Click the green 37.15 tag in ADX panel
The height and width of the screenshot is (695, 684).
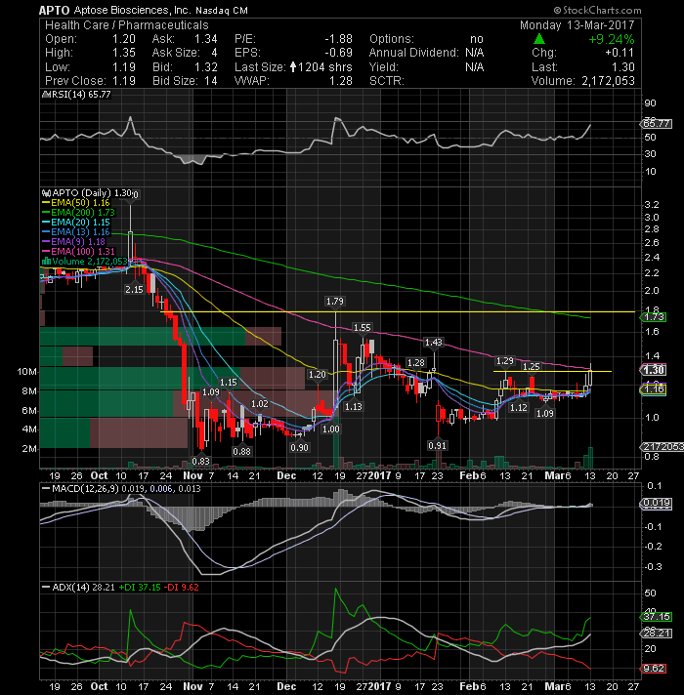pos(657,617)
